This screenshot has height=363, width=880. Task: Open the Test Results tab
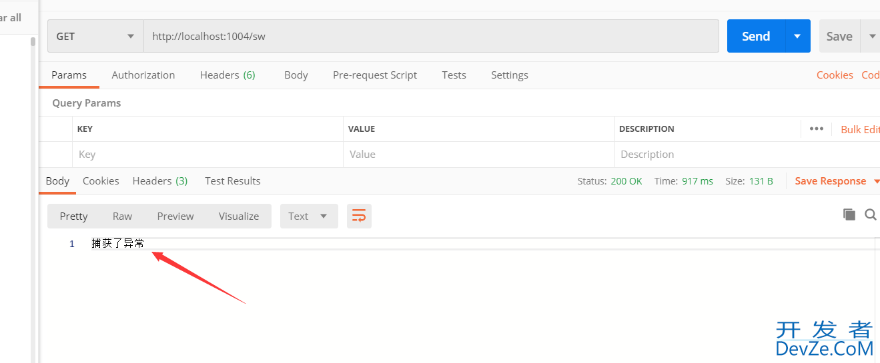(x=233, y=181)
